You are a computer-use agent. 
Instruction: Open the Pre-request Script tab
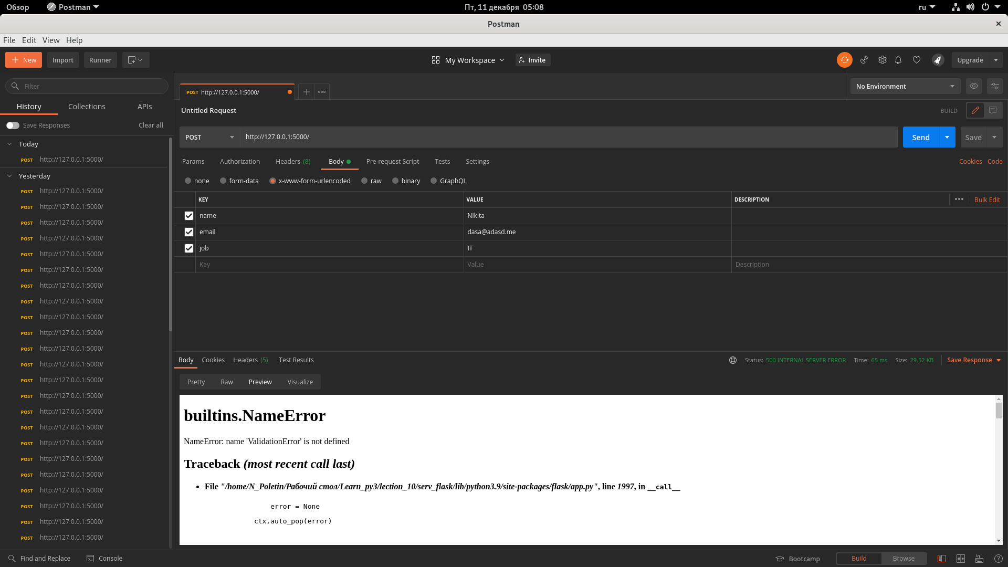tap(393, 162)
